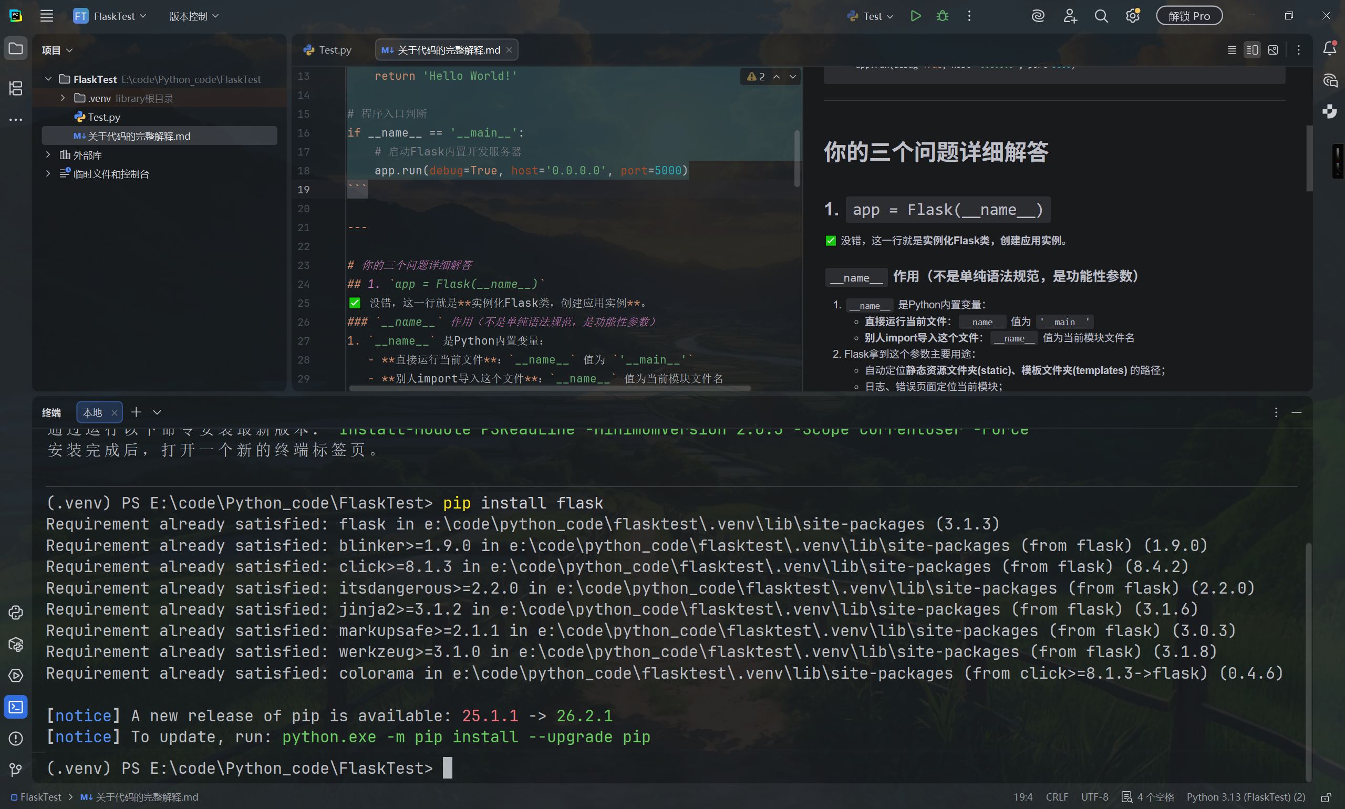Image resolution: width=1345 pixels, height=809 pixels.
Task: Select the Terminal tool window icon
Action: click(x=16, y=707)
